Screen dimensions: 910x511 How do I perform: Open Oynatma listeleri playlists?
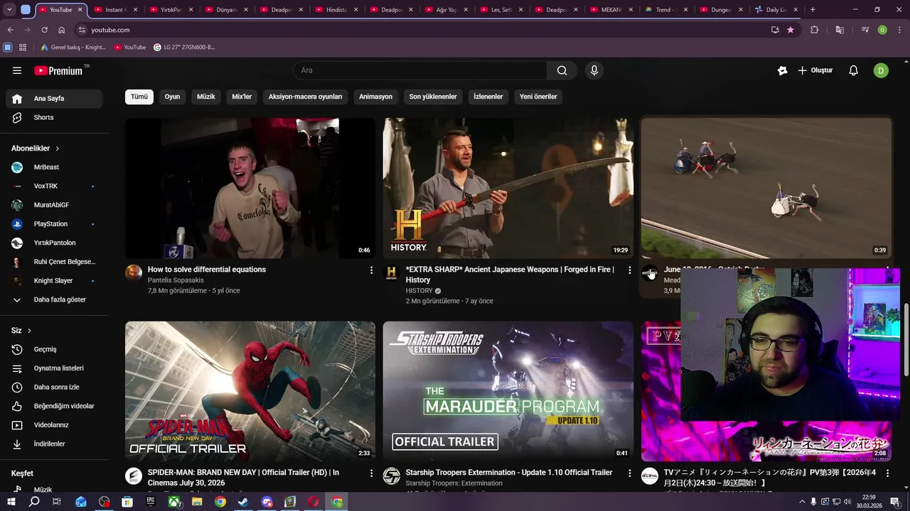[54, 368]
